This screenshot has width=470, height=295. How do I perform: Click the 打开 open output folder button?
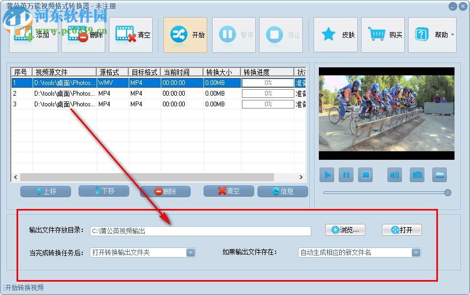click(402, 230)
